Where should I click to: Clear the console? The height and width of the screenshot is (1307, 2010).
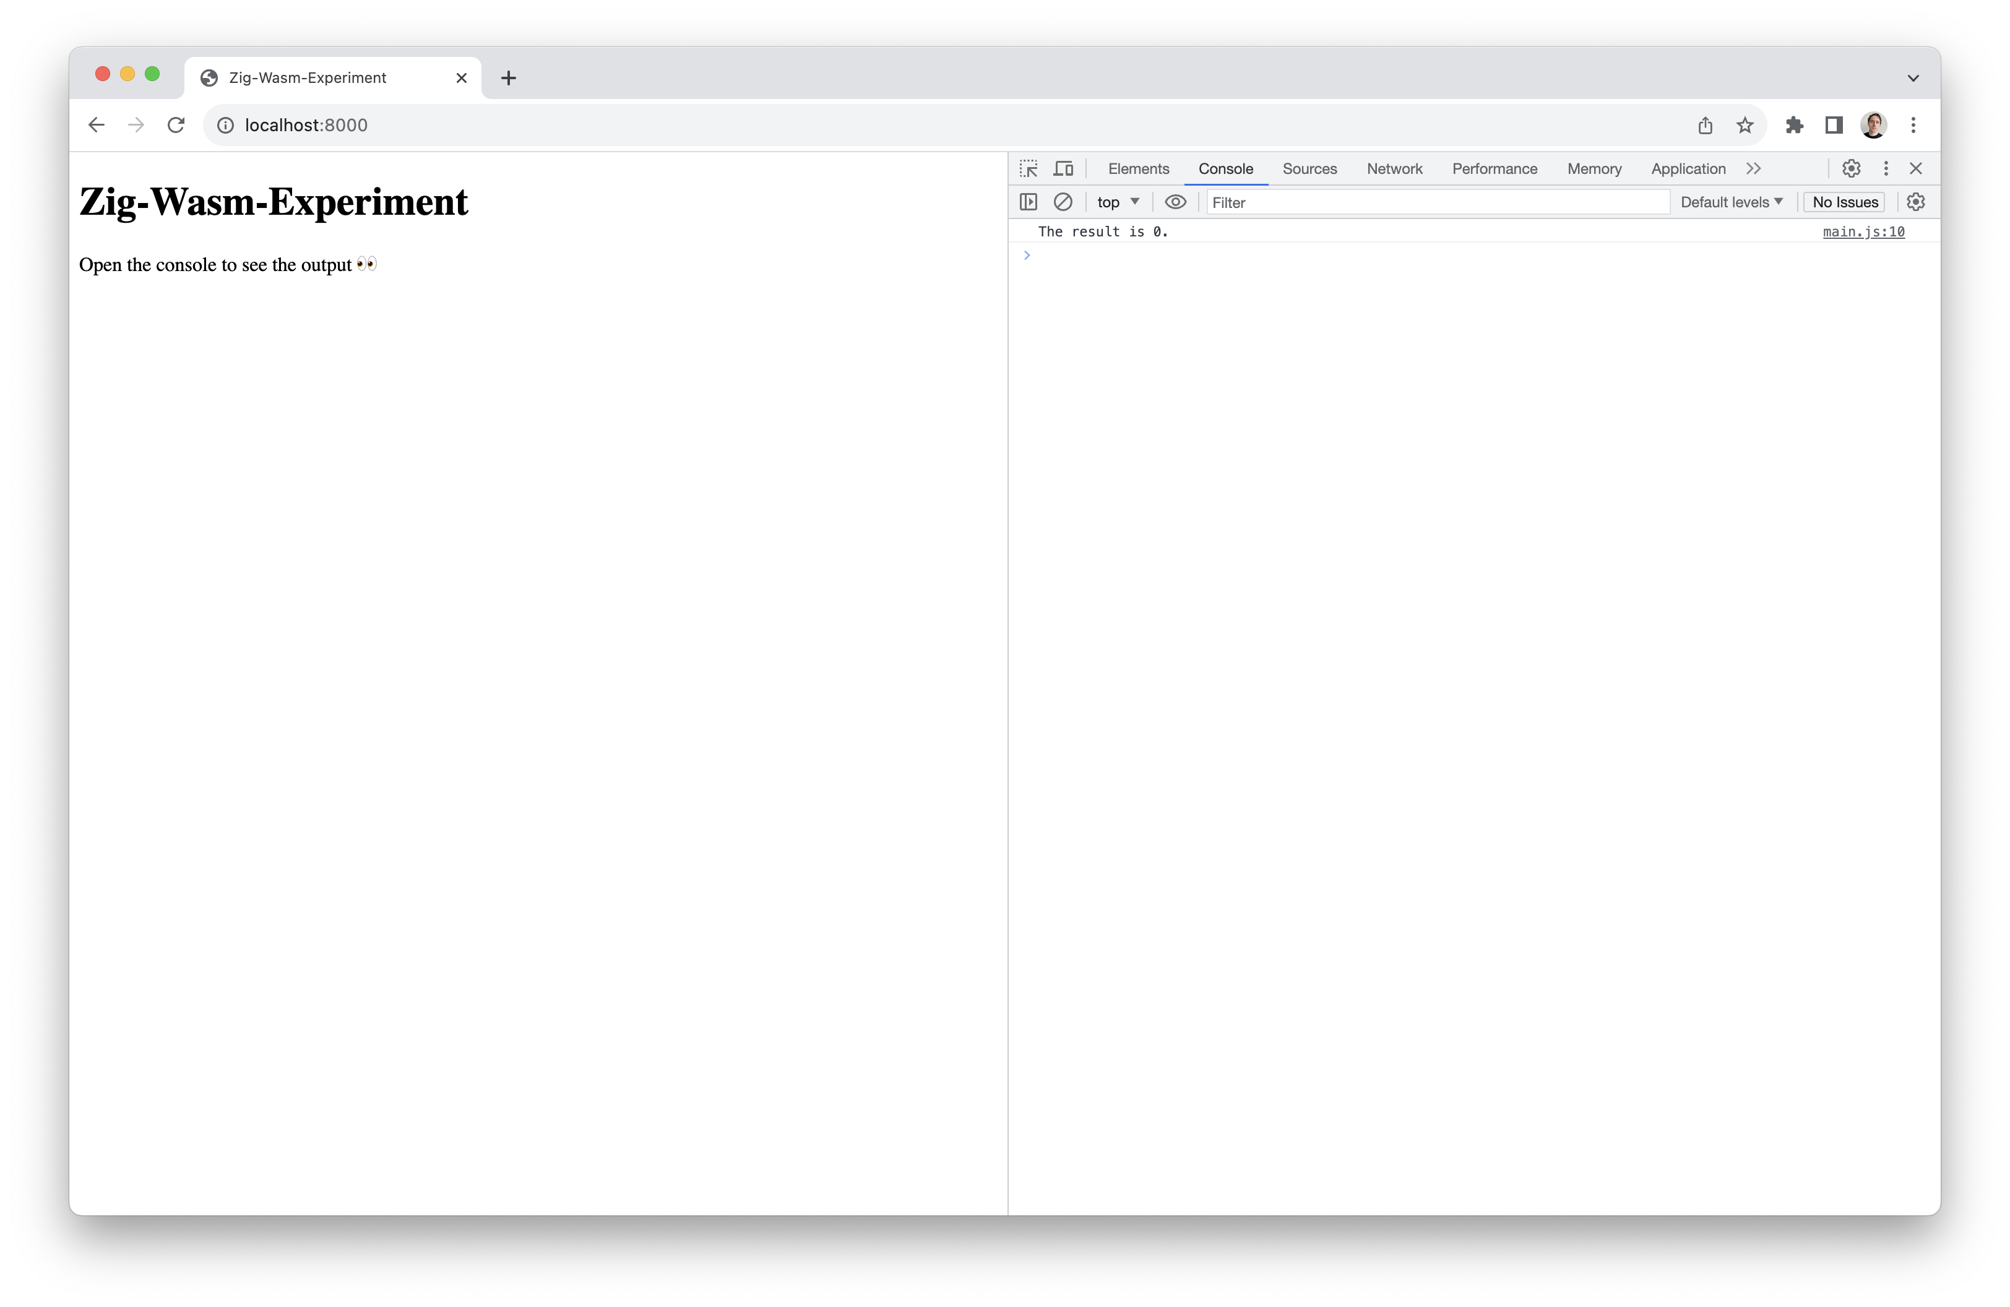(1063, 202)
